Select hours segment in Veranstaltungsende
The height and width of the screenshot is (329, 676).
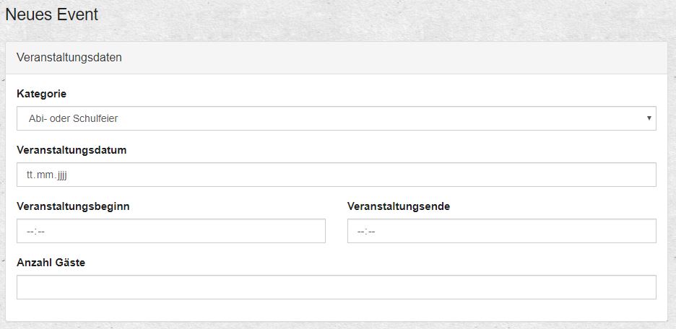point(361,232)
